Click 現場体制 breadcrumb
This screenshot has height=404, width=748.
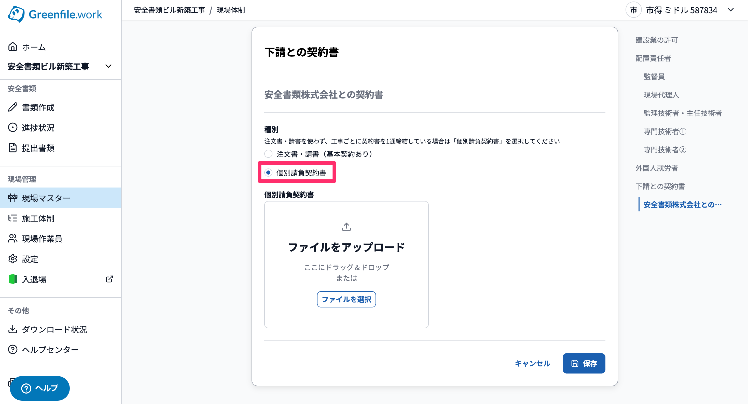[231, 10]
